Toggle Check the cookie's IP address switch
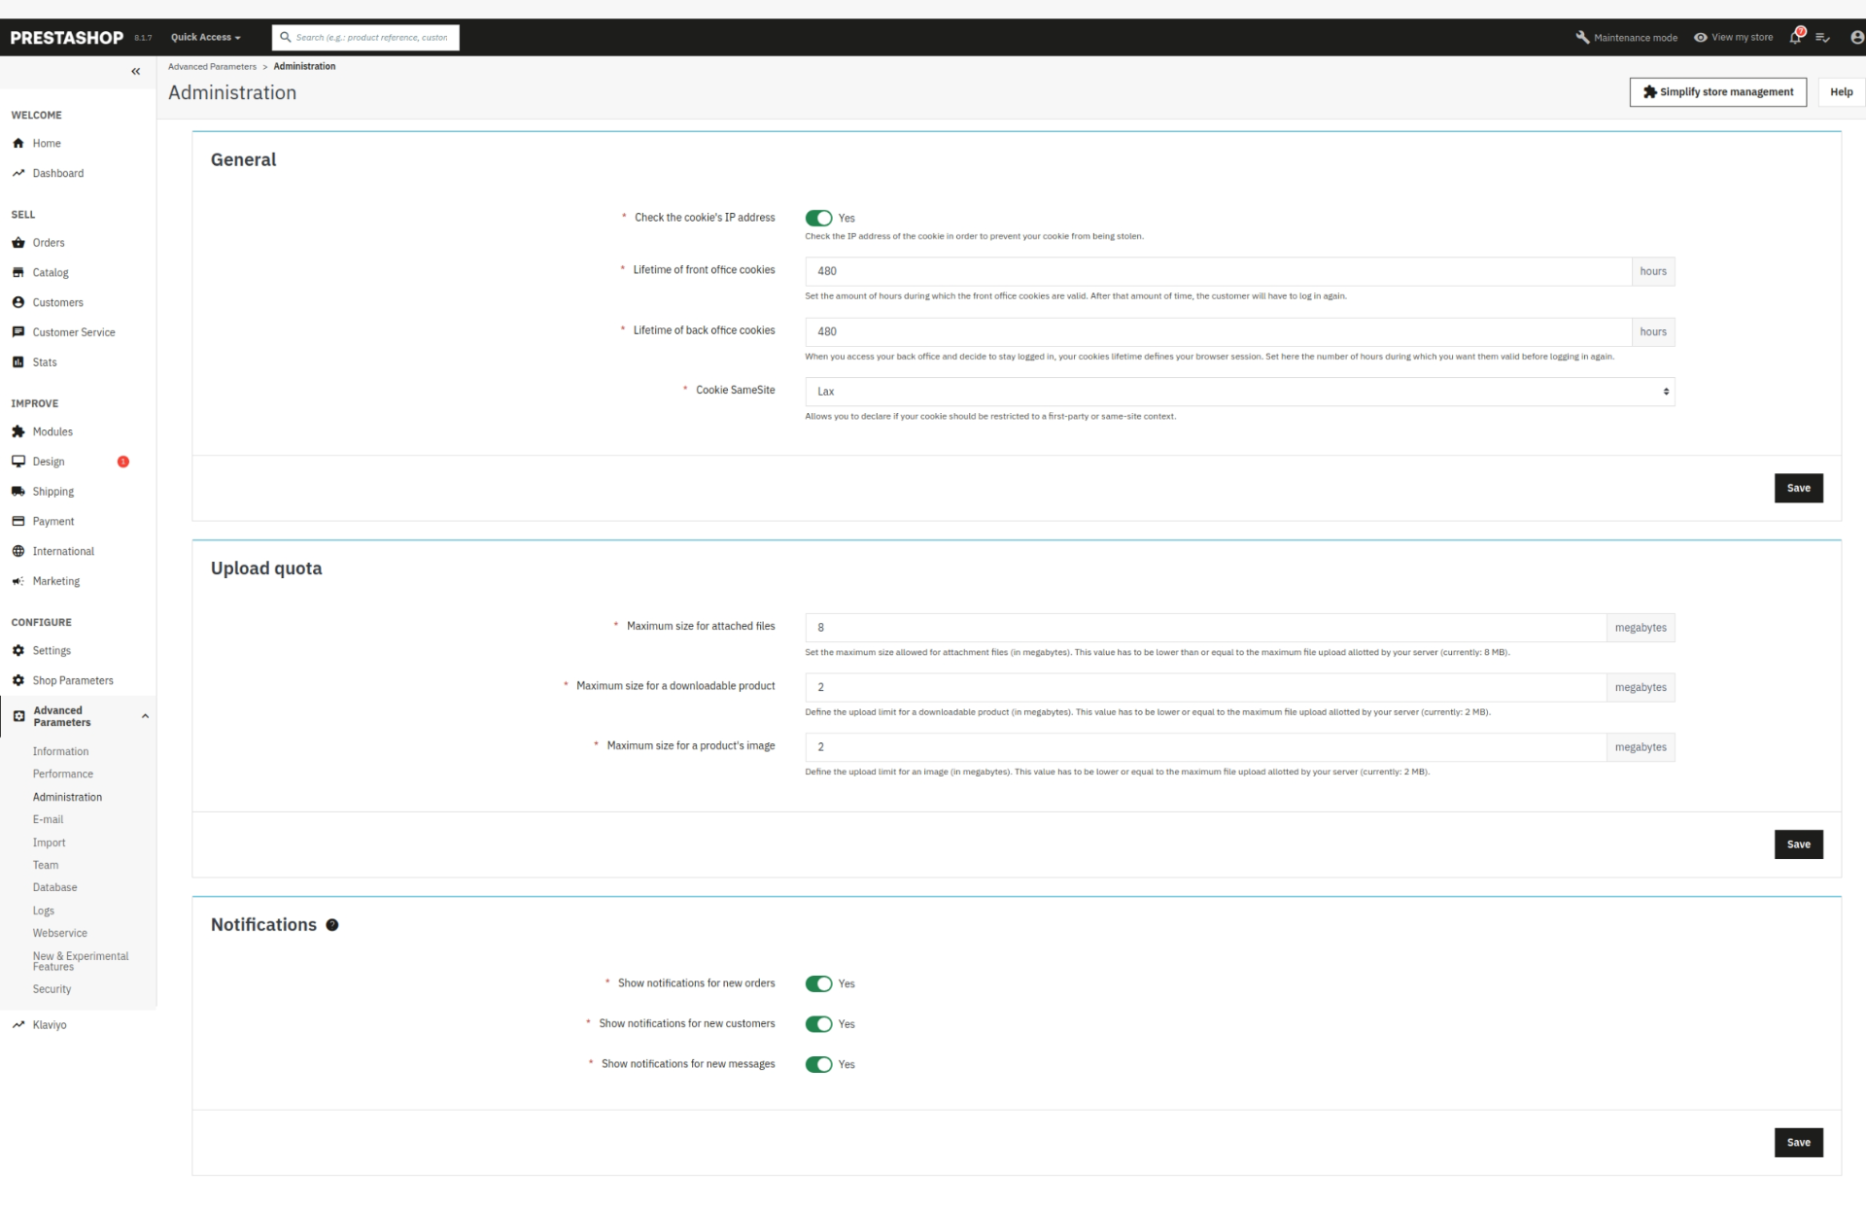This screenshot has width=1866, height=1205. 818,218
